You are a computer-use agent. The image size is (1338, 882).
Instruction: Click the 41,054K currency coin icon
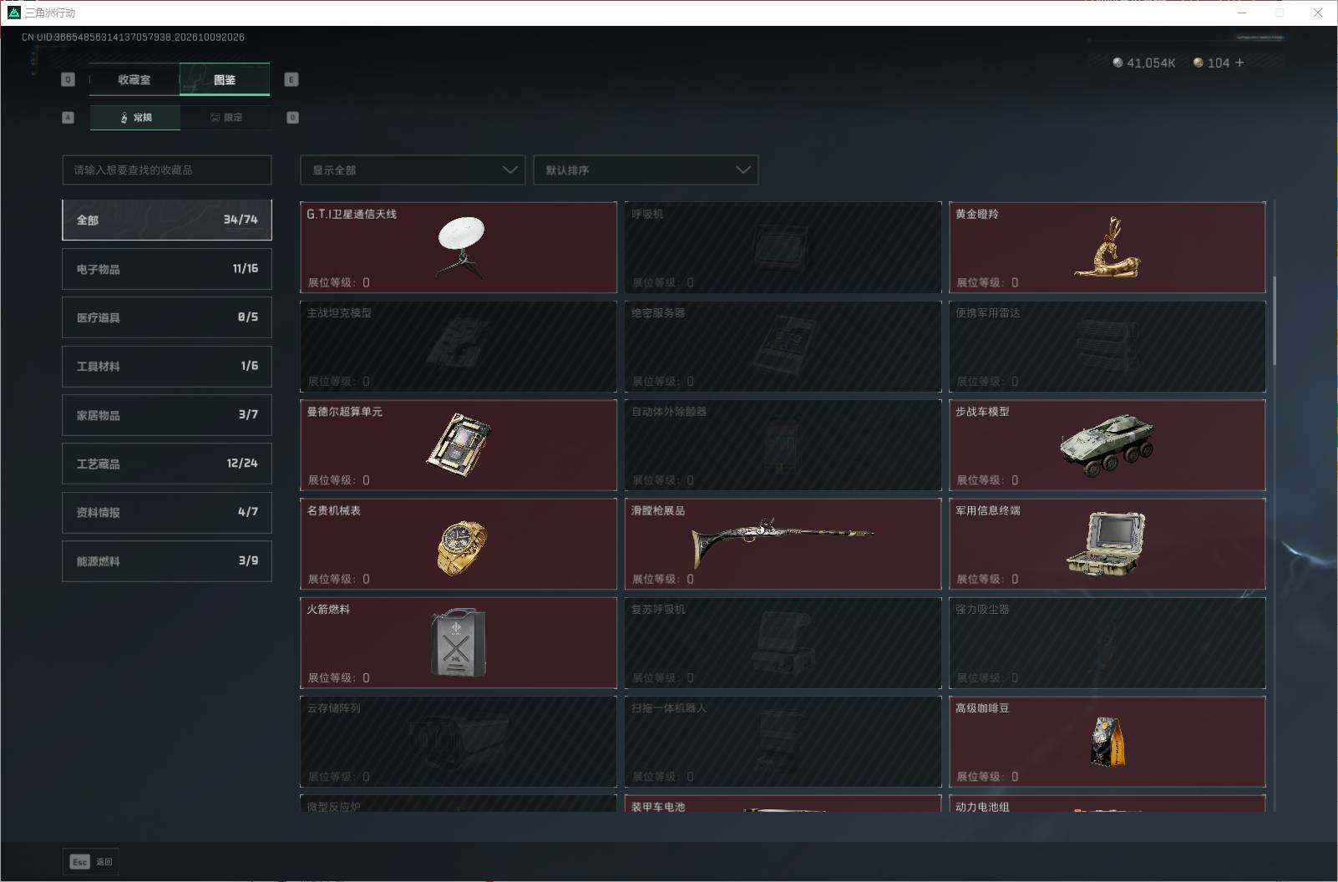coord(1118,63)
